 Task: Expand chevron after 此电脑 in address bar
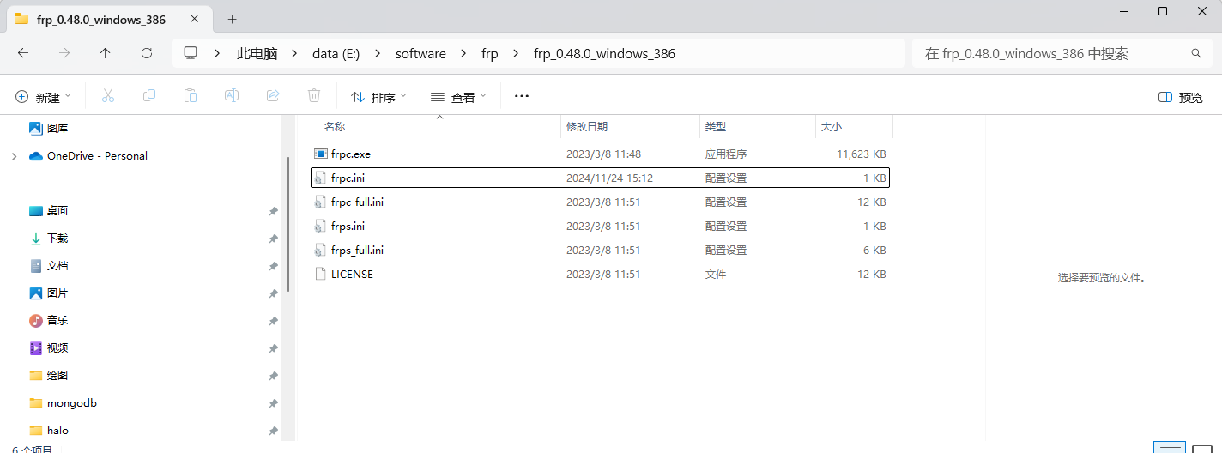point(293,53)
